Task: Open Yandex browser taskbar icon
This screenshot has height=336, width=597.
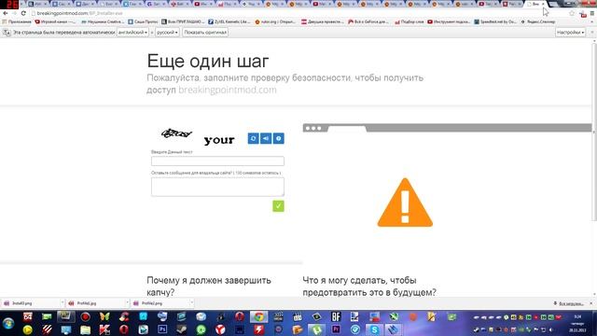Action: click(220, 329)
